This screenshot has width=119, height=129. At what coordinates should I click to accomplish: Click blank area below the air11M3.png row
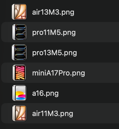[x=60, y=126]
